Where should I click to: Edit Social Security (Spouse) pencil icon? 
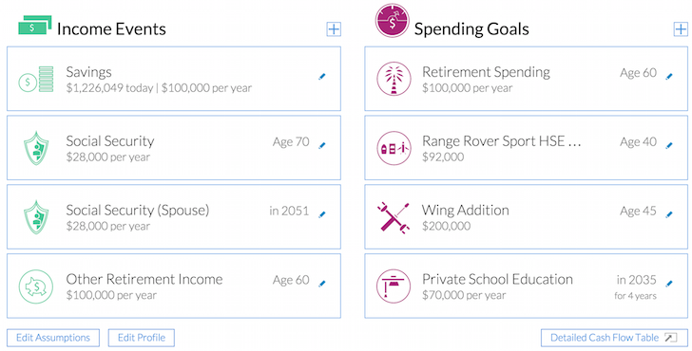pyautogui.click(x=322, y=214)
